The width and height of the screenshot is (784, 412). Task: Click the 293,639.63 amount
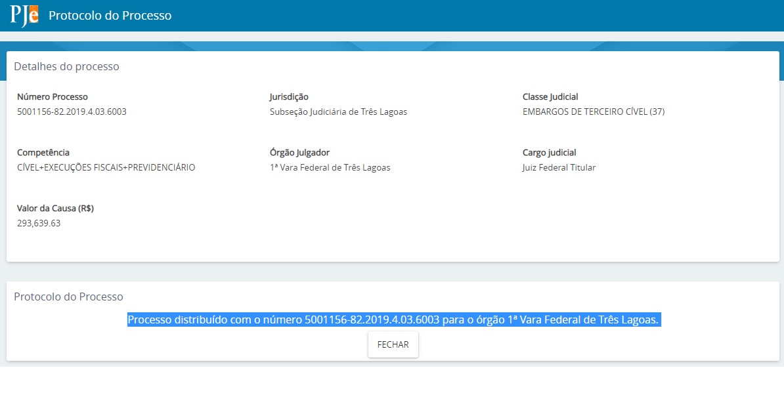(x=39, y=223)
